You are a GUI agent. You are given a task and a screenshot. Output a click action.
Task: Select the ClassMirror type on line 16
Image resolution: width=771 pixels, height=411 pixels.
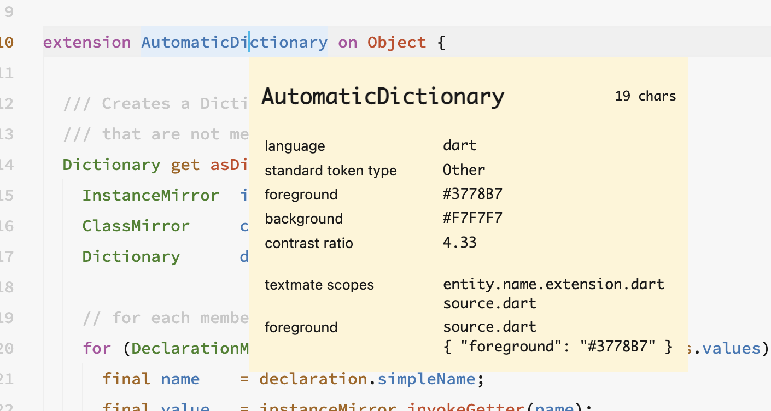click(136, 226)
